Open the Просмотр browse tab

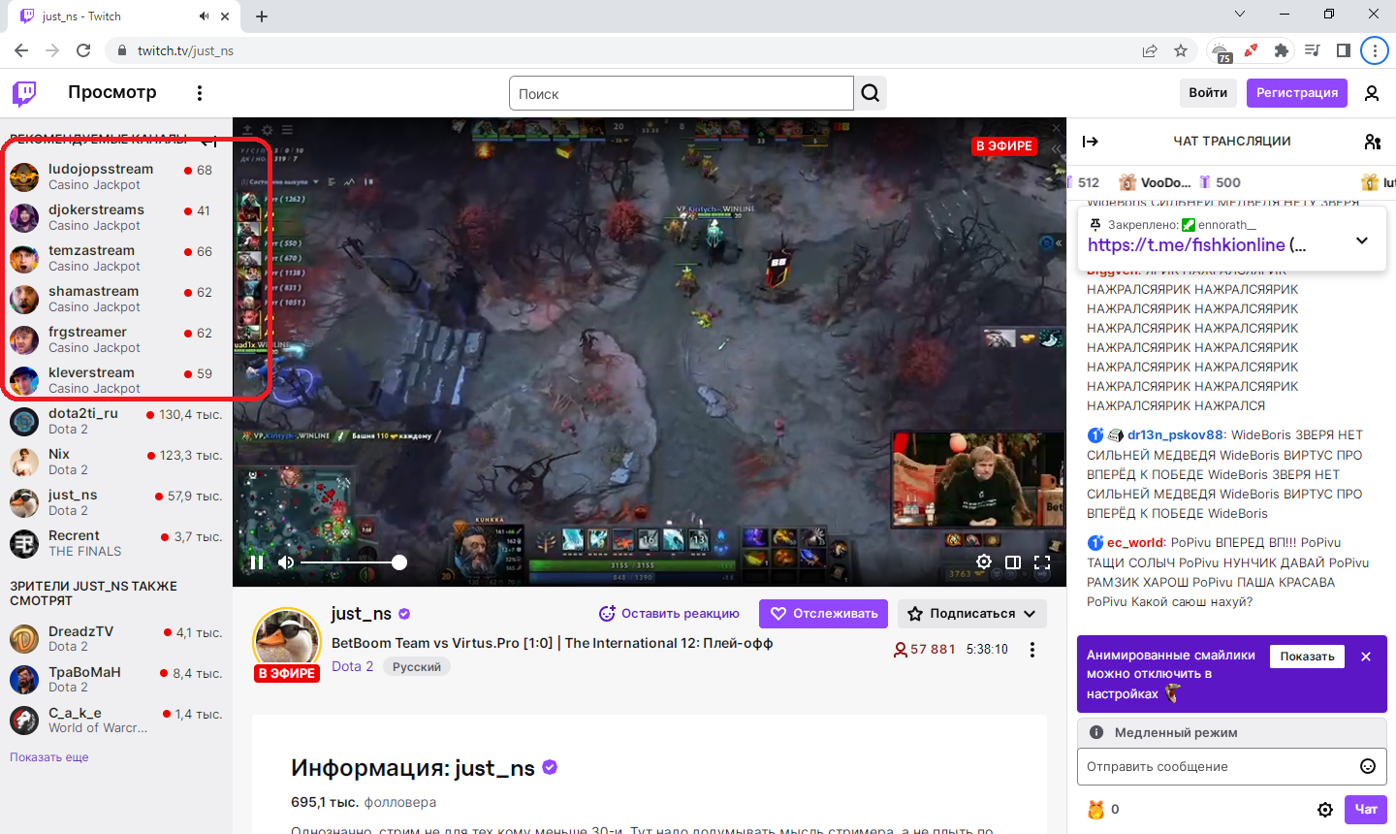(x=112, y=92)
